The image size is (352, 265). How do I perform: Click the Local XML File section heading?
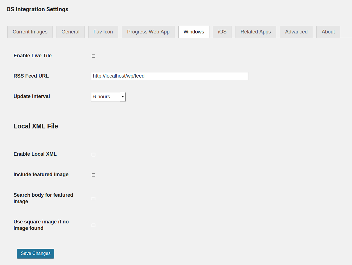click(x=36, y=126)
